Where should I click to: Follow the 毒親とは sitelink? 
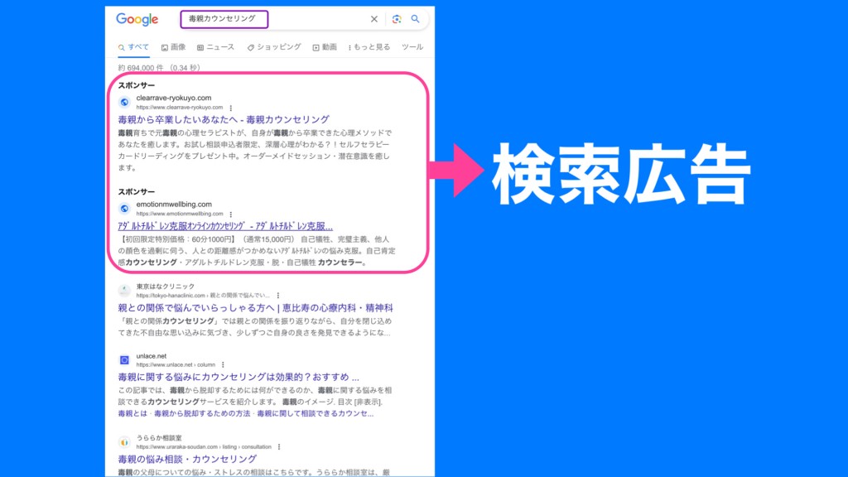click(132, 413)
